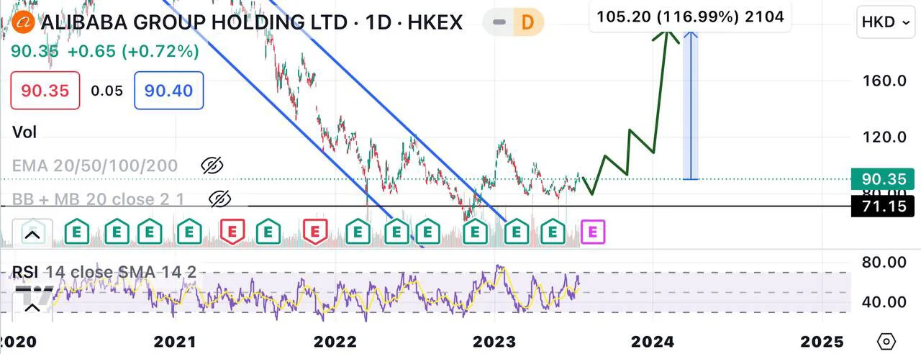Click the last green E earnings marker

tap(553, 232)
